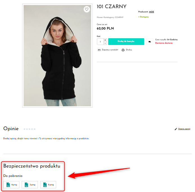Open the MOE producer link
195x192 pixels.
click(x=151, y=12)
